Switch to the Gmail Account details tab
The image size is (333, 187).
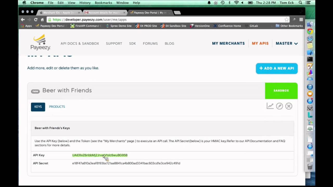click(x=105, y=12)
